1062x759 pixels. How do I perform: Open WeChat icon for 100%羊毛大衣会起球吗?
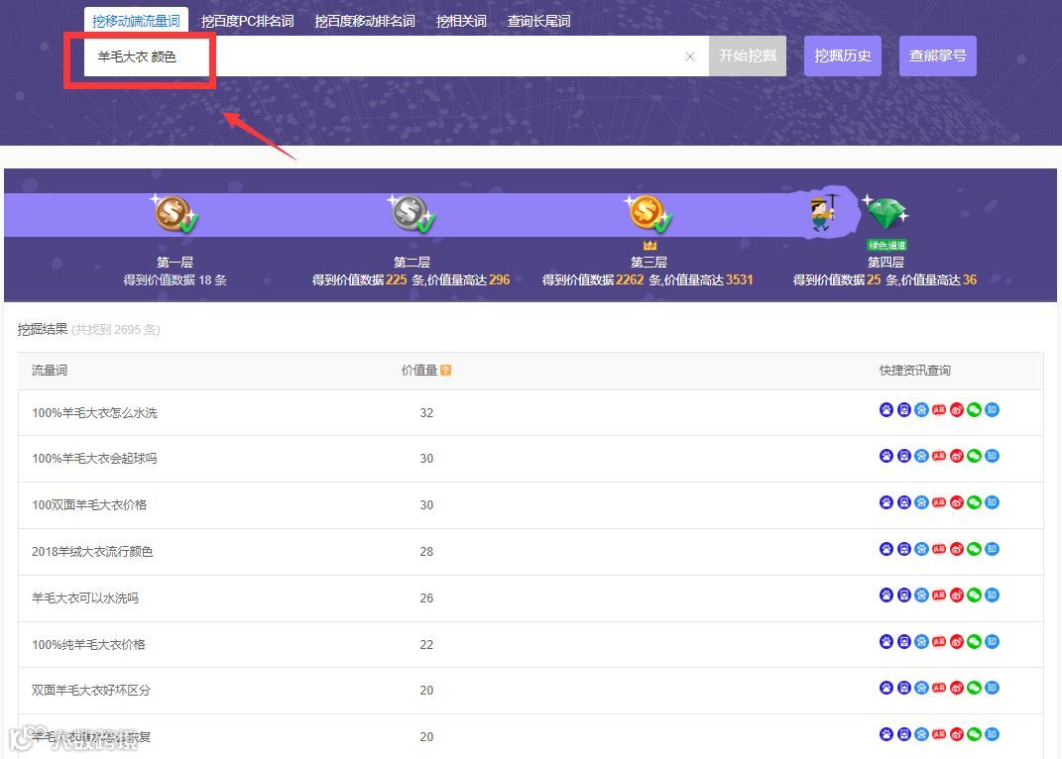coord(974,456)
